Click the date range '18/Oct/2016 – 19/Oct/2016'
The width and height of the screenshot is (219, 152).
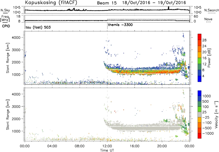154,3
